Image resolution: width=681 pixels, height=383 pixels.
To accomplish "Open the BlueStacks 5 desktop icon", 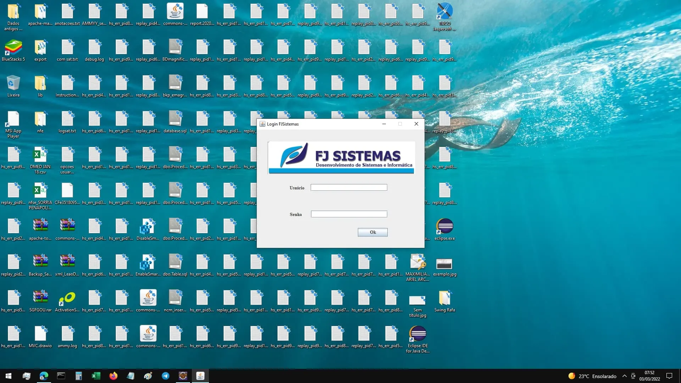I will (x=13, y=50).
